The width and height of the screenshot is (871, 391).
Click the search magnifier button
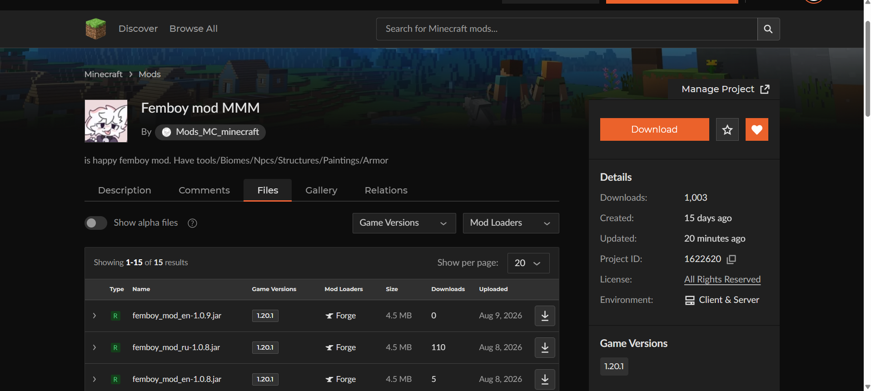tap(768, 29)
